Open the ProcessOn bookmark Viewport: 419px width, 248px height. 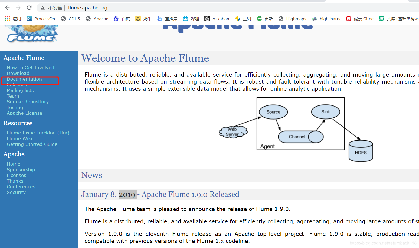point(41,19)
